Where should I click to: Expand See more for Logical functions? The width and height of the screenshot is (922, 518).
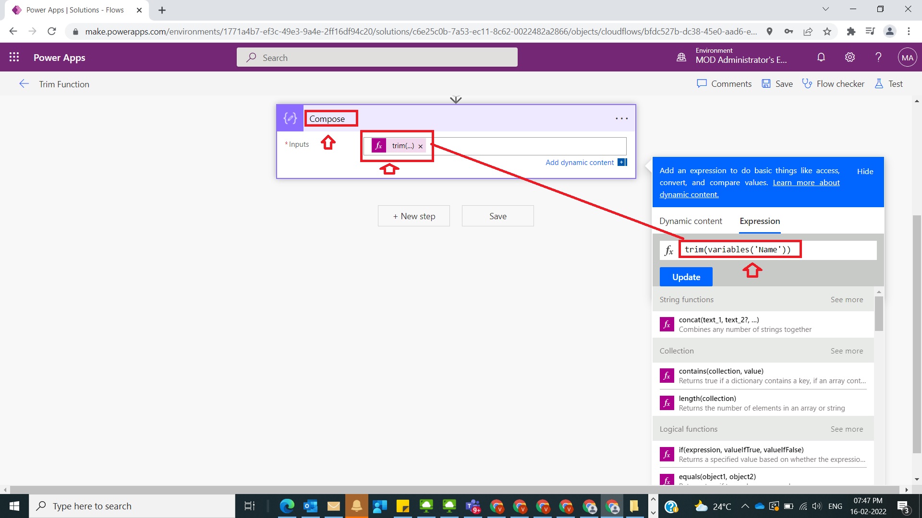point(847,429)
